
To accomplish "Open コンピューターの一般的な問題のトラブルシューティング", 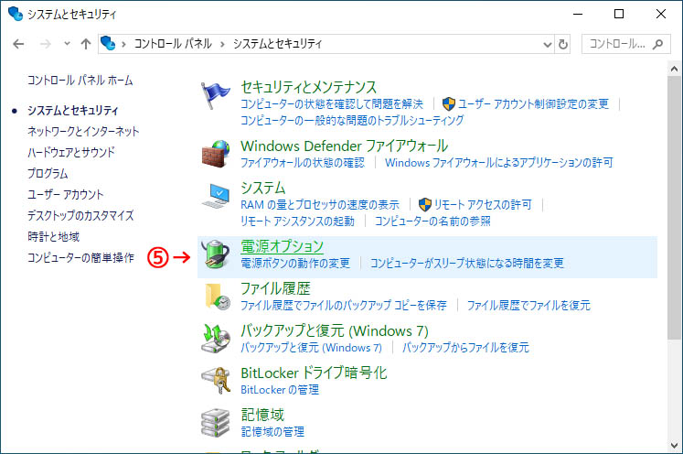I will click(x=352, y=121).
